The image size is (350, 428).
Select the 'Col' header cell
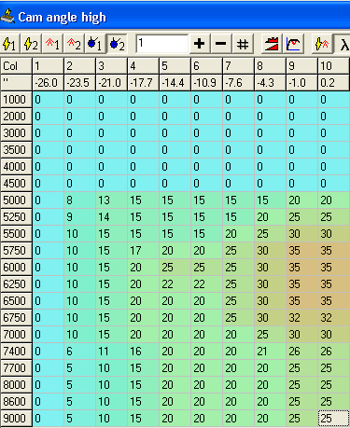pyautogui.click(x=16, y=66)
